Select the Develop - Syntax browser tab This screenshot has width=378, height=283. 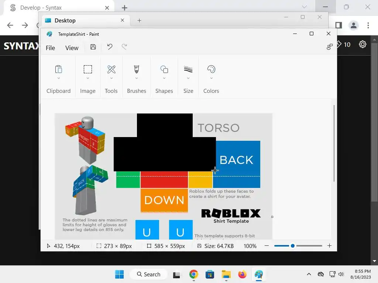(x=58, y=8)
